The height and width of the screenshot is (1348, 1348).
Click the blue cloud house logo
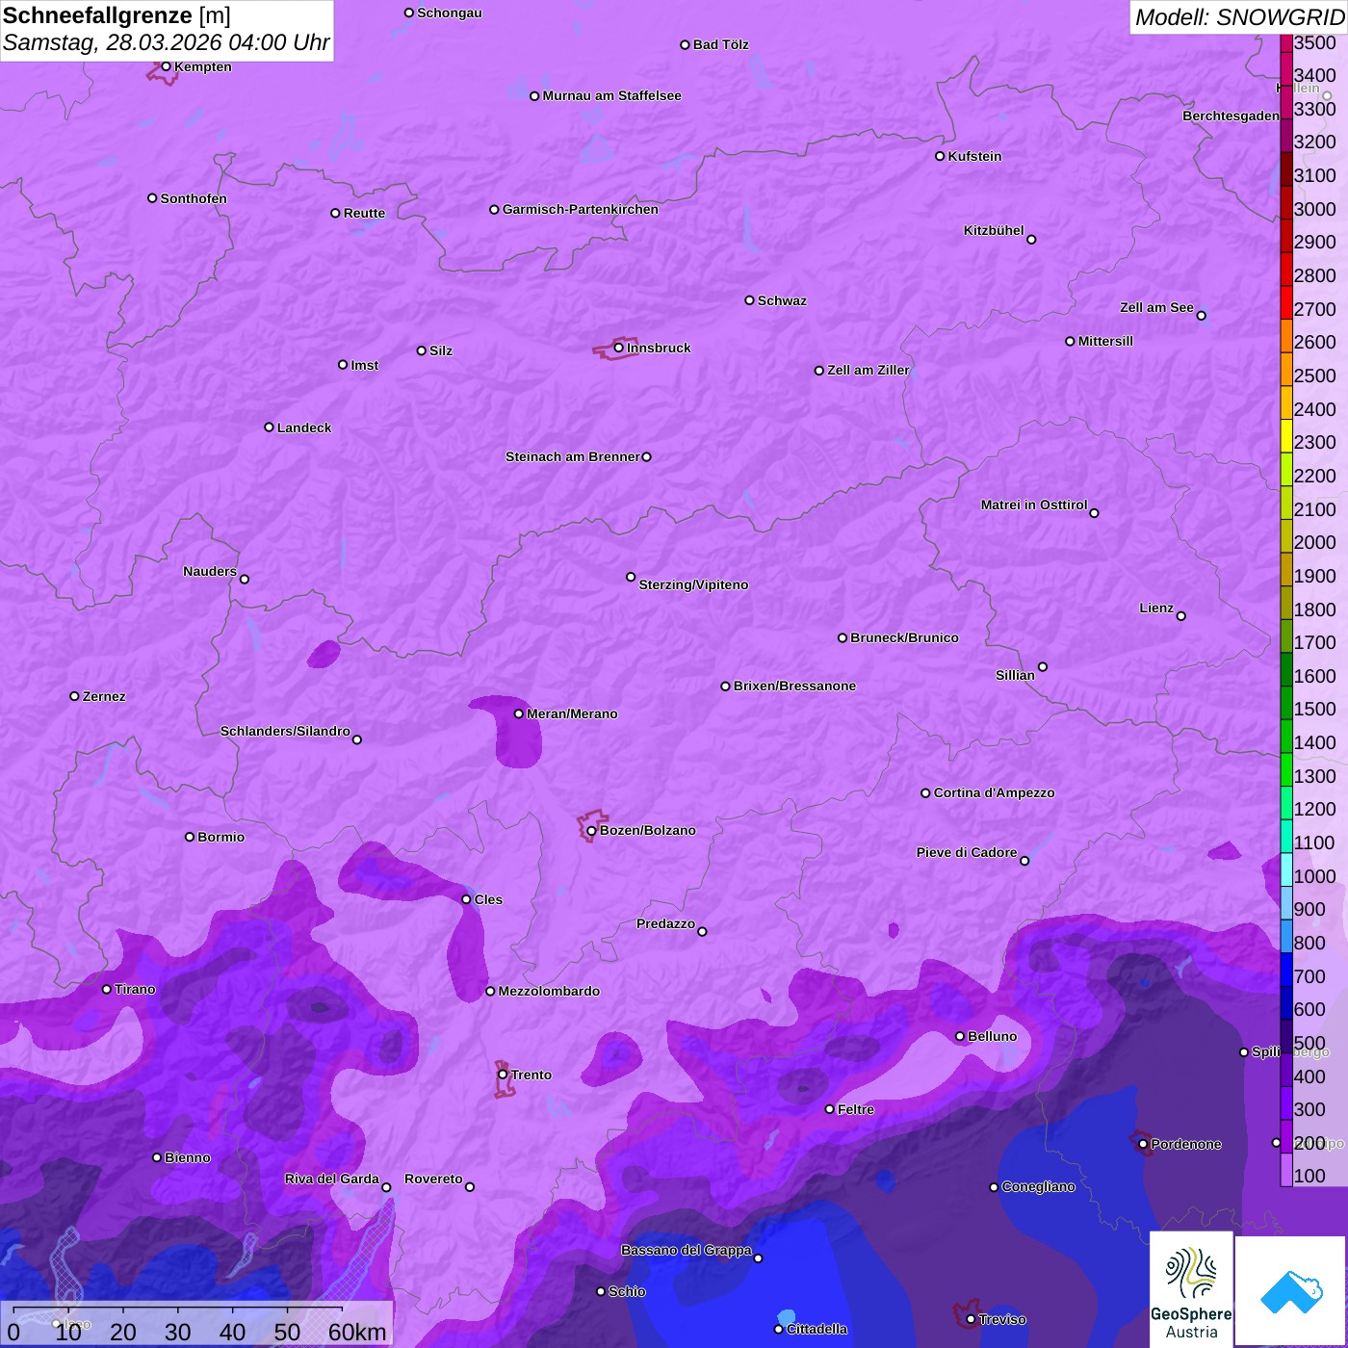1291,1291
